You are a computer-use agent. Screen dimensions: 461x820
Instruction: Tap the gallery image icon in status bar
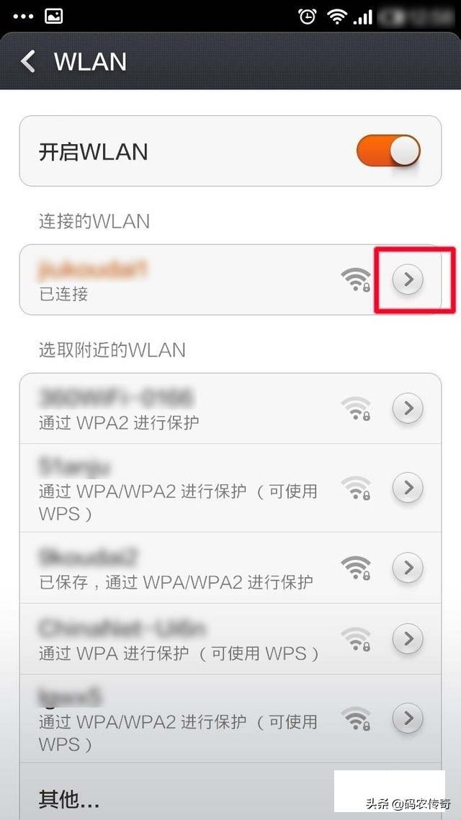tap(54, 16)
